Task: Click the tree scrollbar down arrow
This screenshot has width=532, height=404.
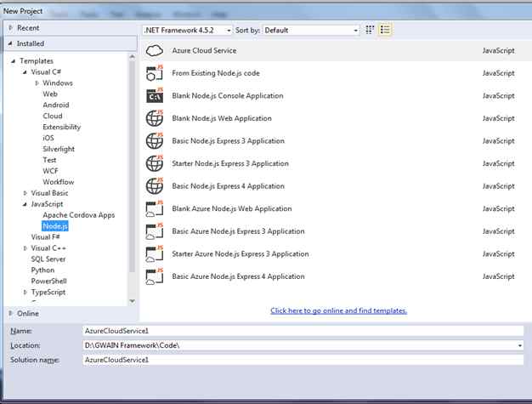Action: click(x=133, y=301)
